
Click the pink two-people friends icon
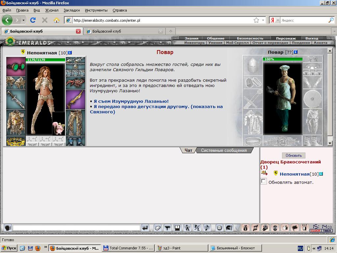pyautogui.click(x=285, y=228)
